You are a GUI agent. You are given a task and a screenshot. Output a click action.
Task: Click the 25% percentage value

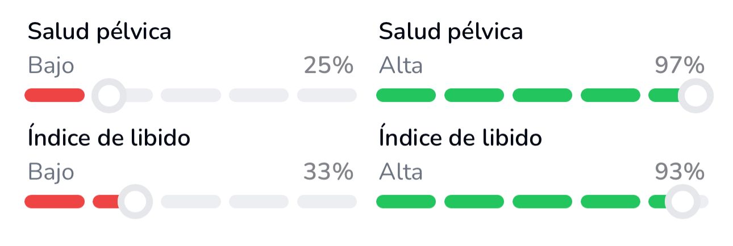[328, 66]
